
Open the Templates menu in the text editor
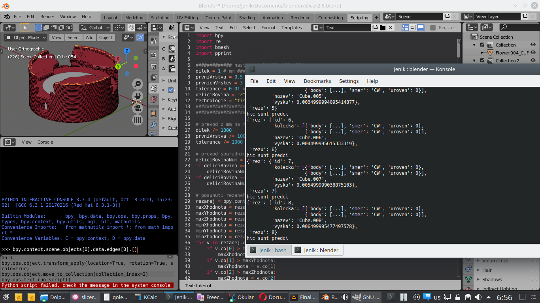click(x=292, y=28)
